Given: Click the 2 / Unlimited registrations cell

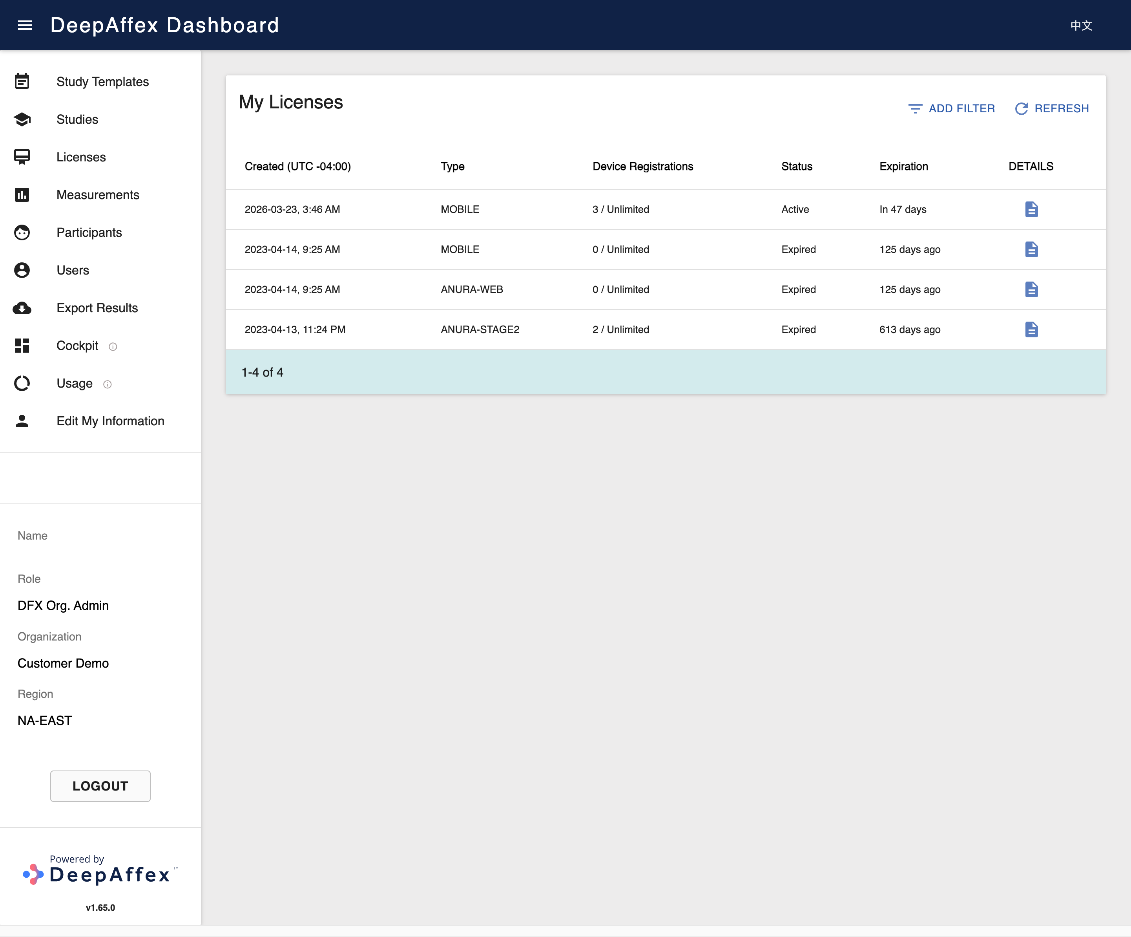Looking at the screenshot, I should 620,329.
